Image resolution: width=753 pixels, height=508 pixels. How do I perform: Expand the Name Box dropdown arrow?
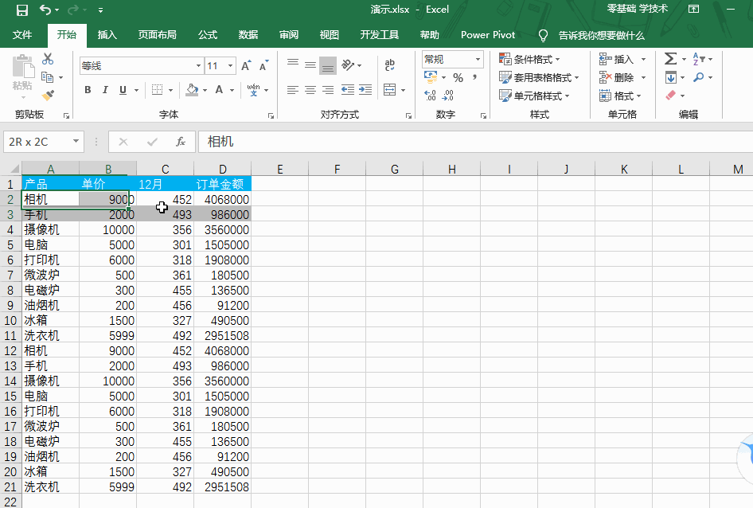(x=76, y=141)
